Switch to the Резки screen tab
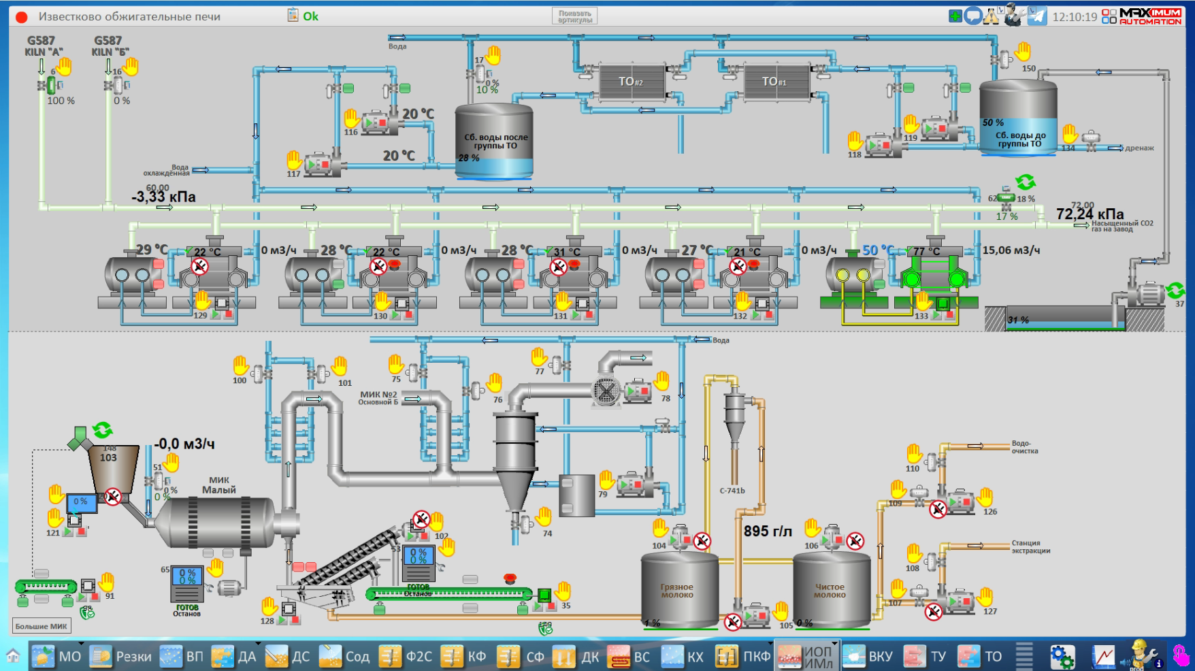 point(121,657)
